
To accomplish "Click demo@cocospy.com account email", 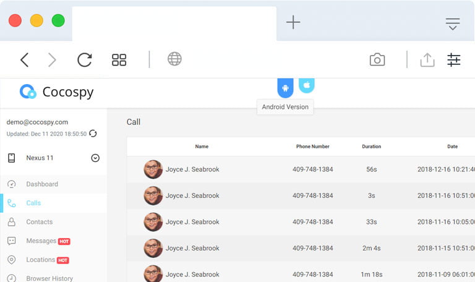I will pyautogui.click(x=37, y=122).
